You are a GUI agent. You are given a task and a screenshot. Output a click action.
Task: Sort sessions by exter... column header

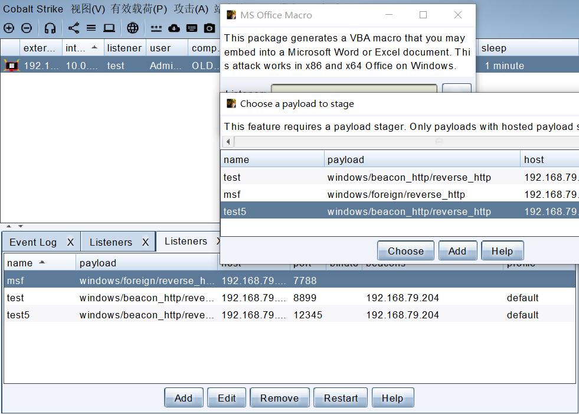(x=41, y=48)
